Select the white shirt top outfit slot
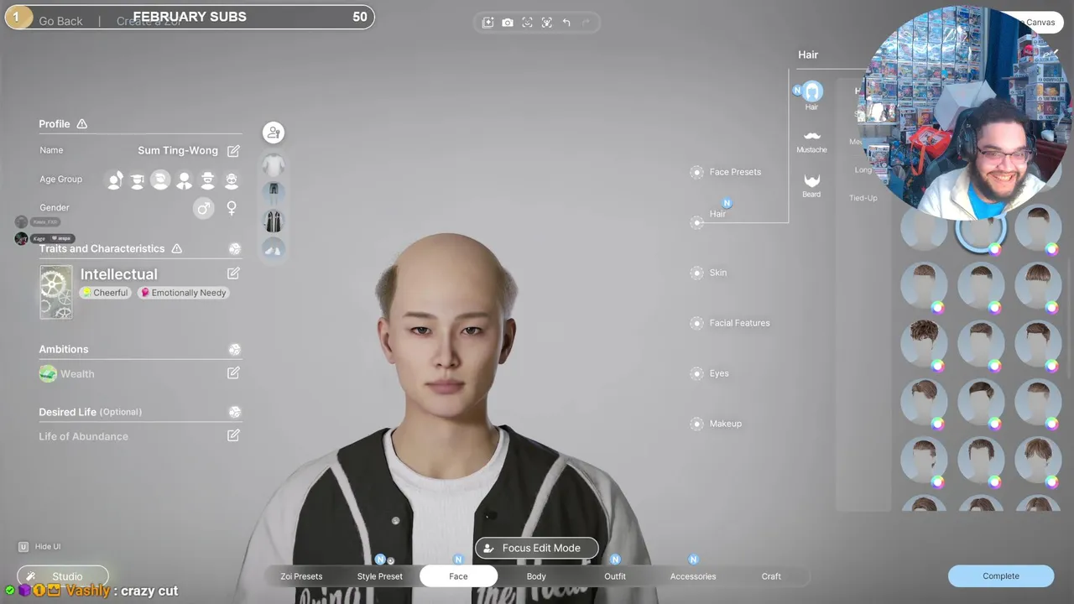 coord(273,164)
